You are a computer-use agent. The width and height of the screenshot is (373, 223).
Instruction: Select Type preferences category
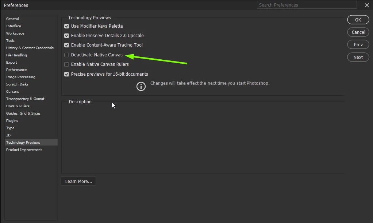(31, 128)
